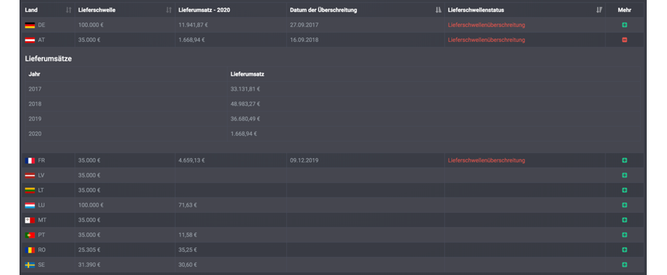Sort by Lieferschwellenstatus column arrows

(x=599, y=10)
